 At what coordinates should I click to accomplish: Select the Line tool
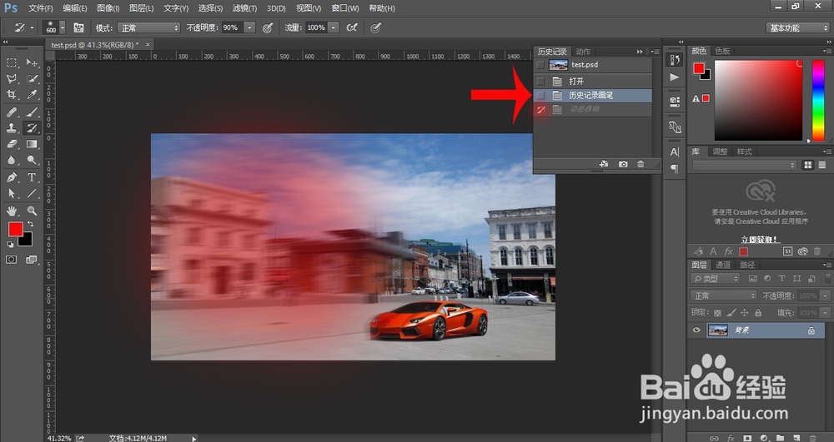click(x=32, y=194)
